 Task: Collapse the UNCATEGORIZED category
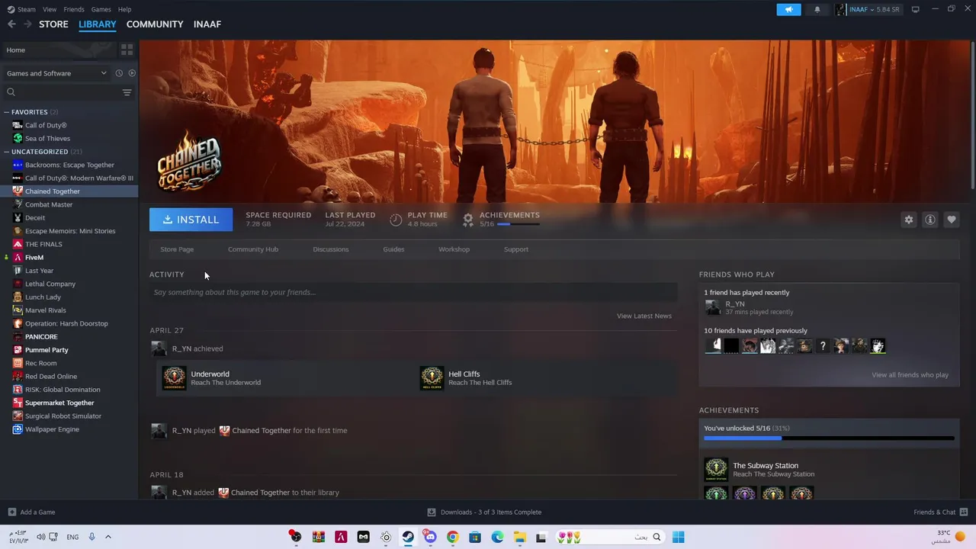(x=7, y=152)
